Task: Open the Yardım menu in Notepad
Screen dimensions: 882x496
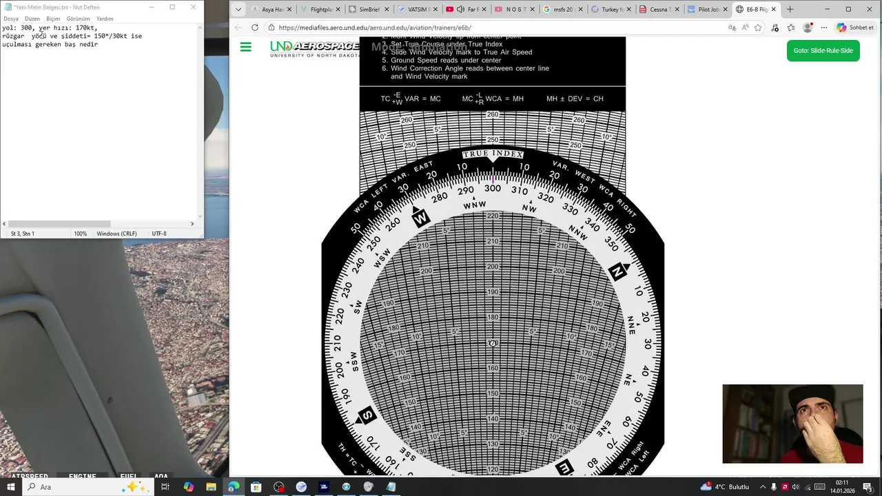Action: (105, 19)
